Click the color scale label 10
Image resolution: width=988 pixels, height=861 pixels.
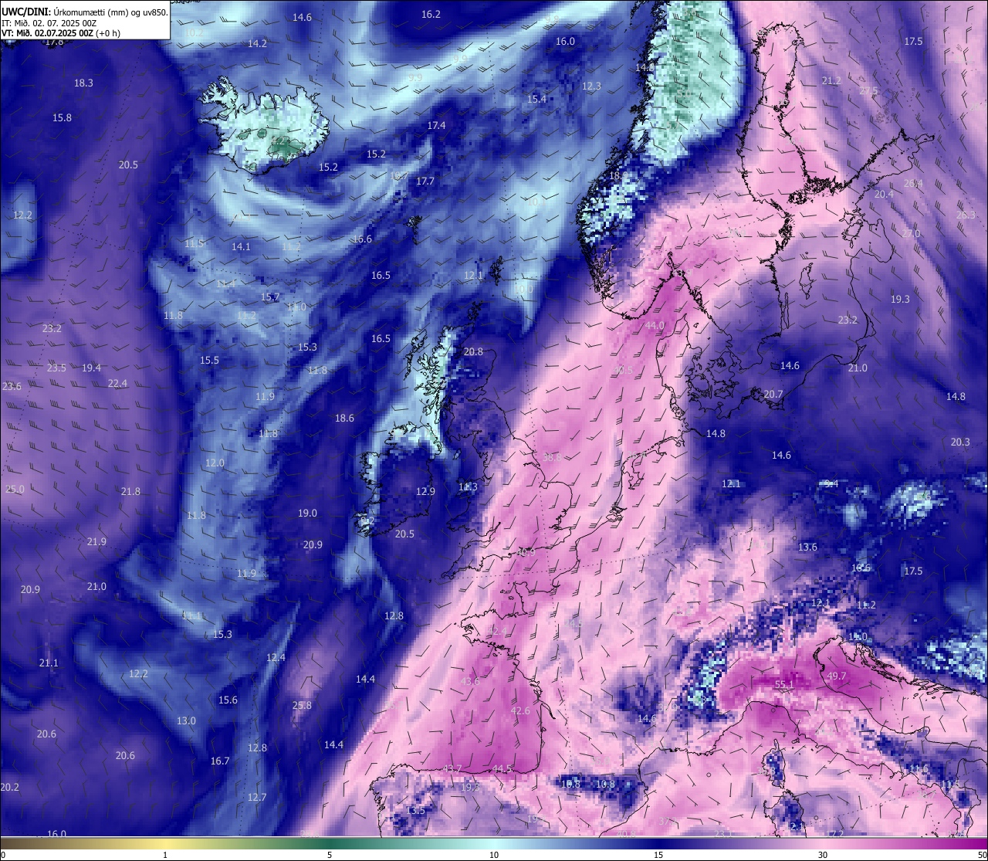[x=494, y=855]
